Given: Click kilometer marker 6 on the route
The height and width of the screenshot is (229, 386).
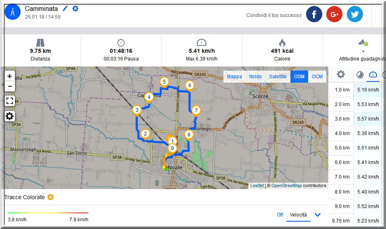Looking at the screenshot, I should 189,86.
